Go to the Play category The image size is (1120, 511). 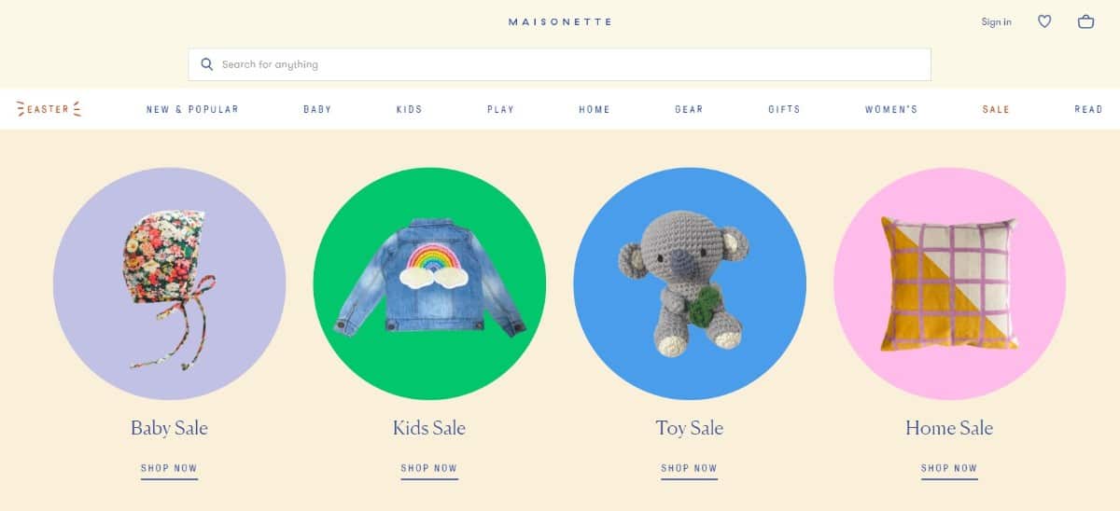click(x=500, y=109)
